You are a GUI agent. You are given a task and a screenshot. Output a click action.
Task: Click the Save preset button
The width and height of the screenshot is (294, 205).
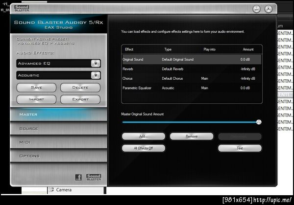36,88
